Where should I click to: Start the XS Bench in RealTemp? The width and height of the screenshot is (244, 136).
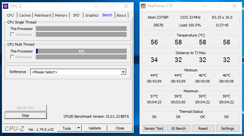(178, 128)
